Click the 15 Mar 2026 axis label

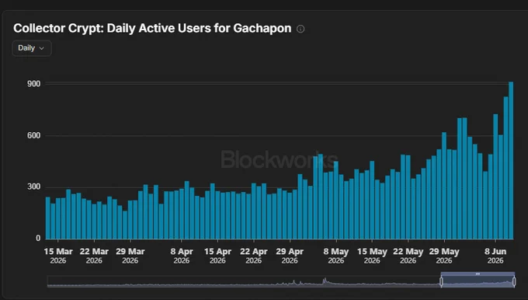(58, 256)
